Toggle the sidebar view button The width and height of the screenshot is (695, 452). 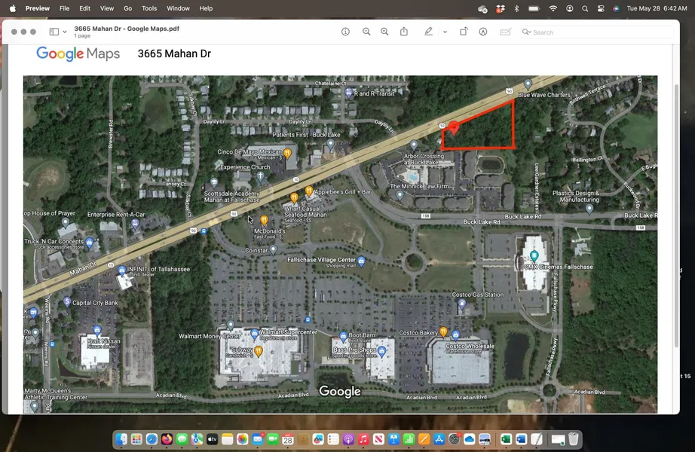pos(54,32)
